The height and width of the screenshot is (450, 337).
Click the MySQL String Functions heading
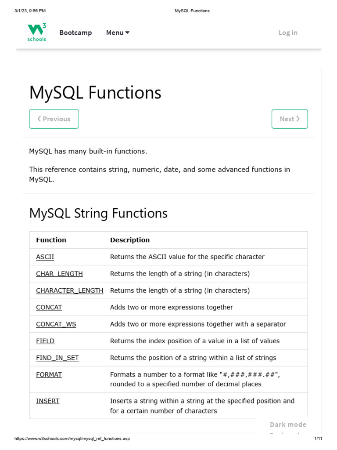pyautogui.click(x=98, y=213)
